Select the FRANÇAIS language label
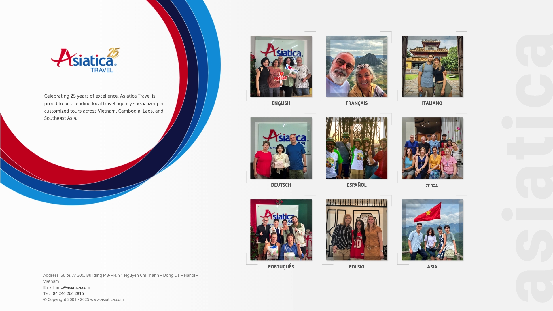 357,103
